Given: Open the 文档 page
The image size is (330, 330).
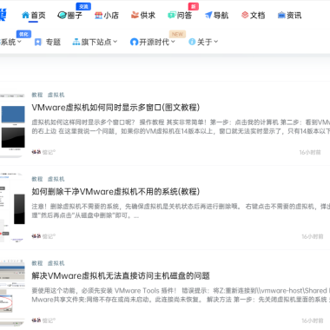Looking at the screenshot, I should point(257,16).
